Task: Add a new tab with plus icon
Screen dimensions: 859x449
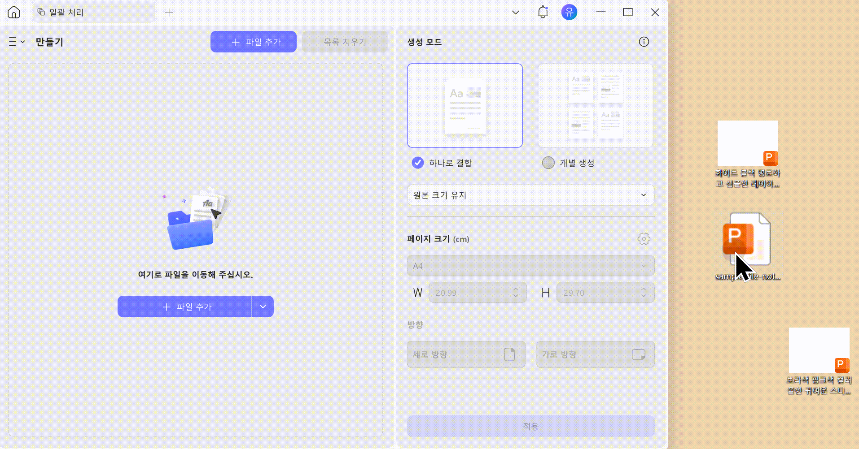Action: [169, 13]
